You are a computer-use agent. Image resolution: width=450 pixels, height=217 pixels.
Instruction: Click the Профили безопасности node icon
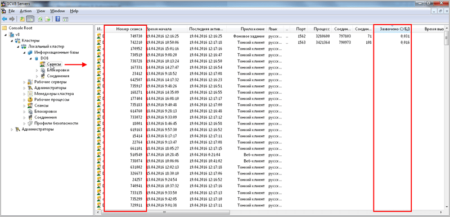point(30,123)
